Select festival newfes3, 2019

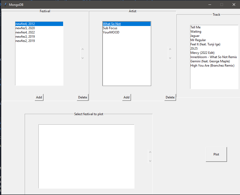pos(39,37)
